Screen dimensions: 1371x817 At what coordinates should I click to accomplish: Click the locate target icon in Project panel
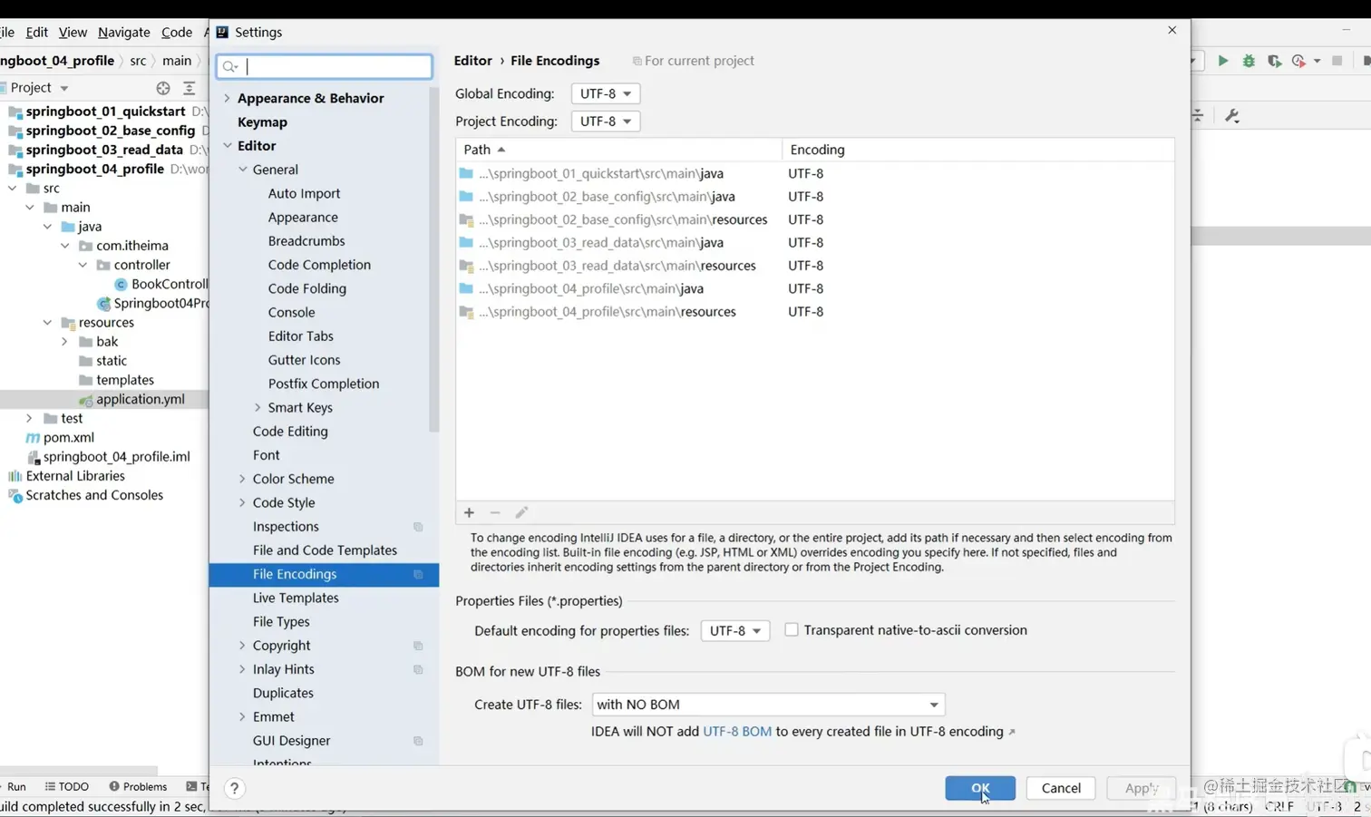click(x=163, y=88)
